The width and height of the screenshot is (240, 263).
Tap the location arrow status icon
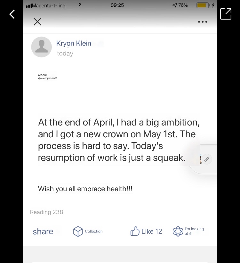click(x=174, y=5)
